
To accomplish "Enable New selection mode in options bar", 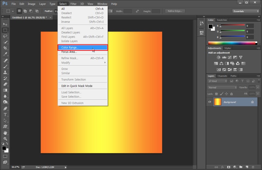I will tap(19, 11).
